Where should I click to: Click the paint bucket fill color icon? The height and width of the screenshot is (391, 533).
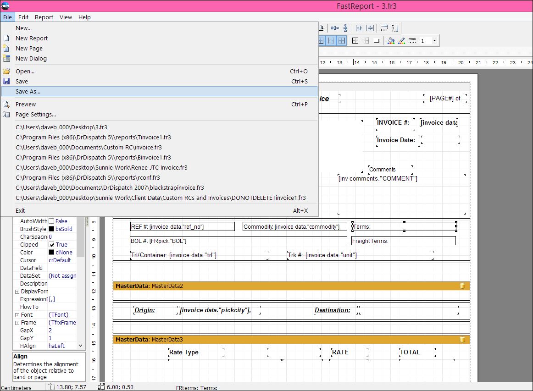[x=391, y=41]
